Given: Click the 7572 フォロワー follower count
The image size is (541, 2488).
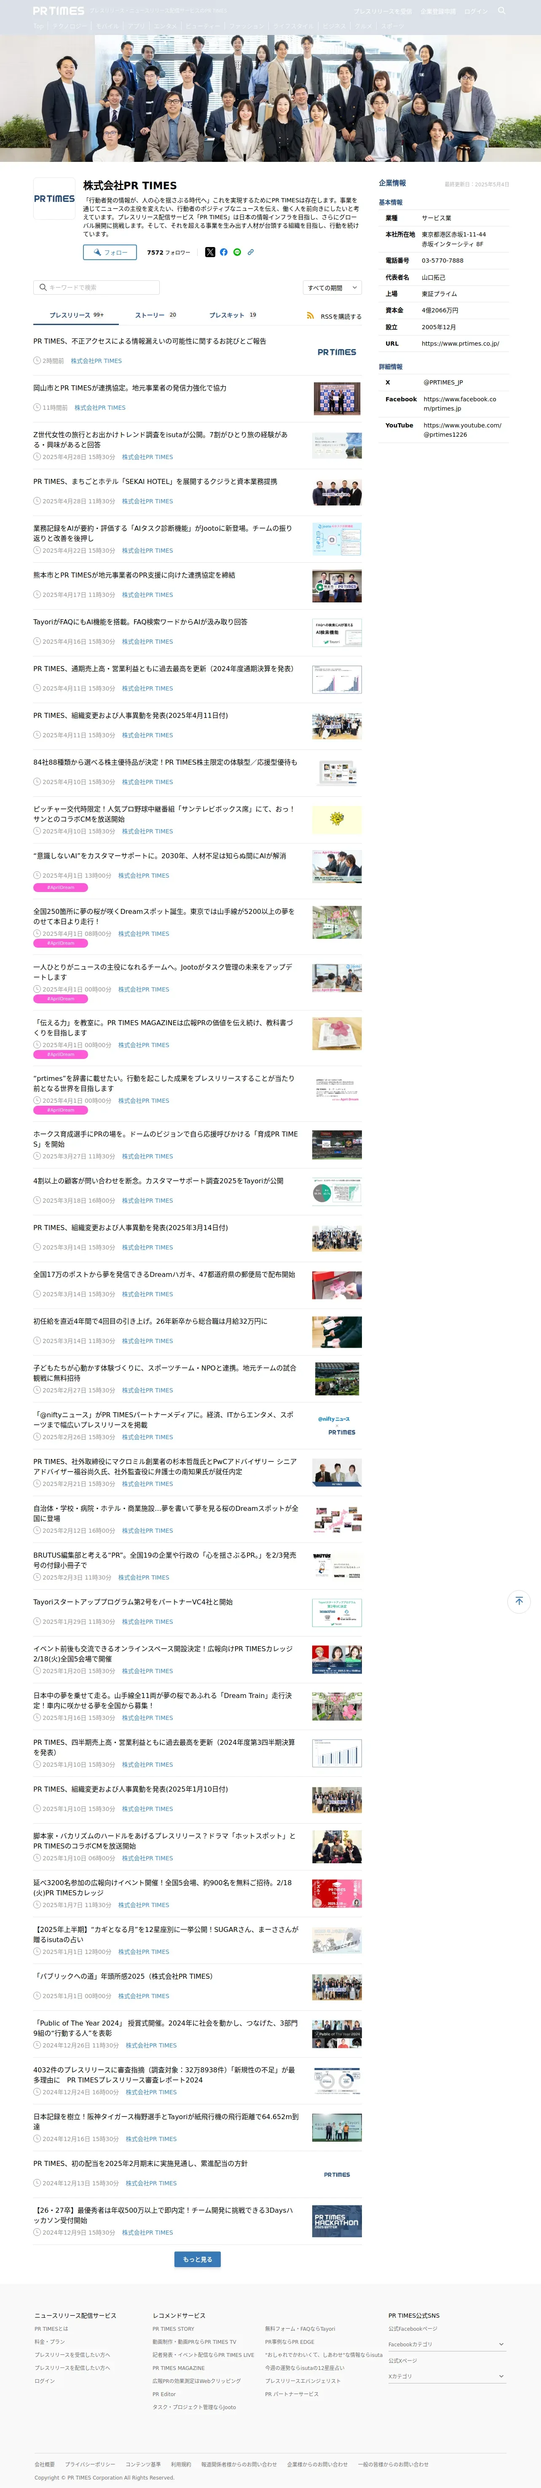Looking at the screenshot, I should click(168, 252).
